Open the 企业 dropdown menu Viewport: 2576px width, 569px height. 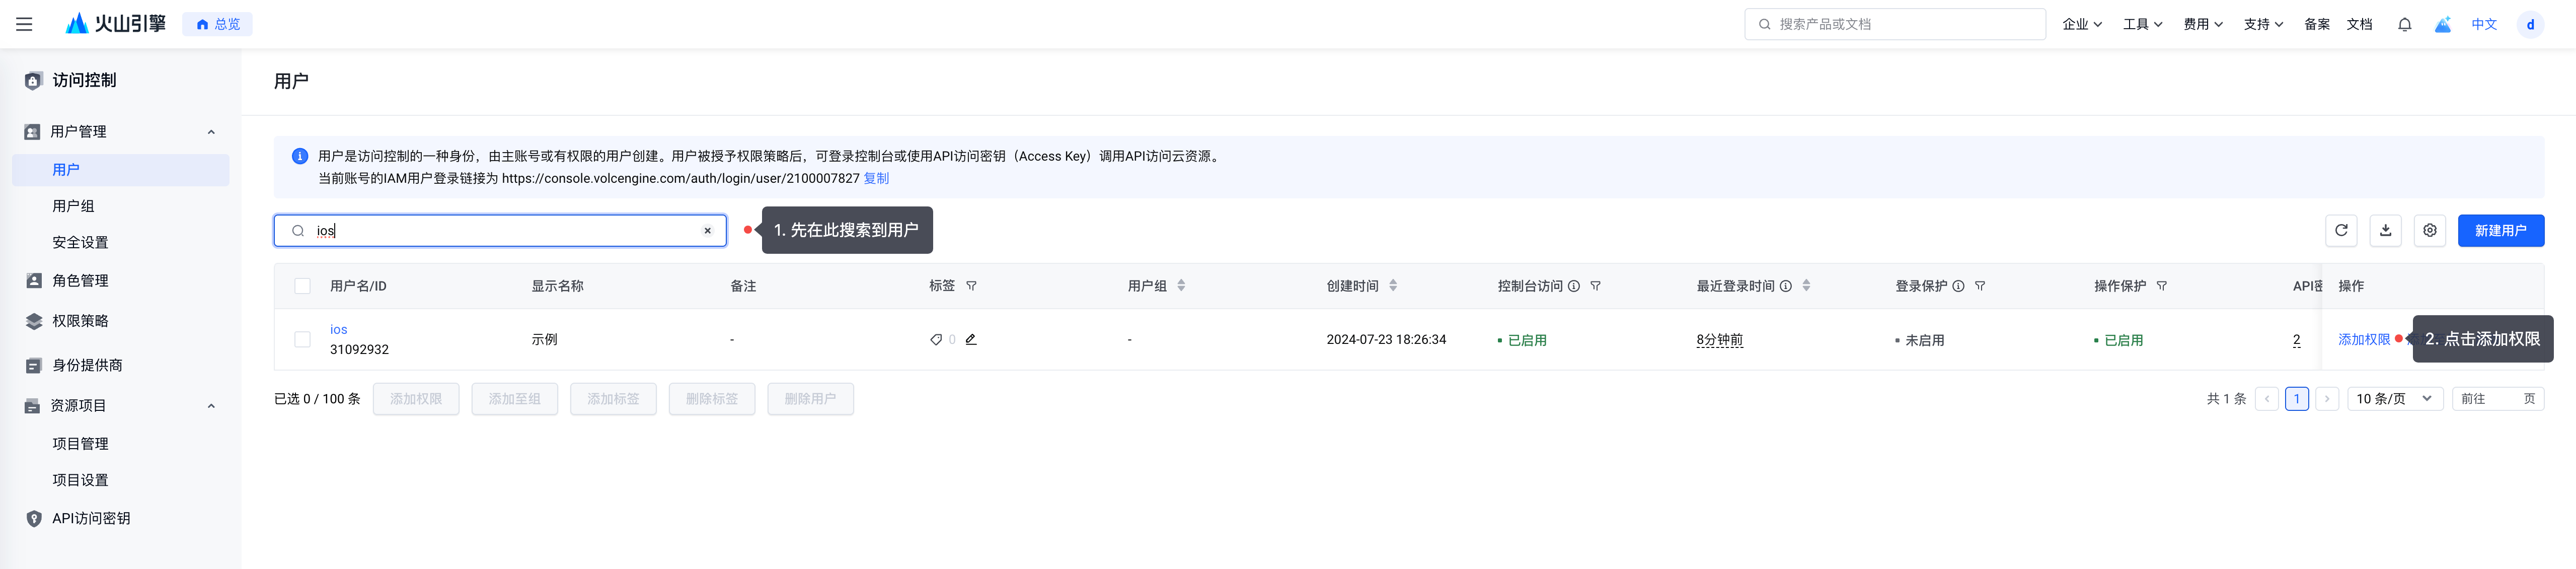click(x=2082, y=24)
